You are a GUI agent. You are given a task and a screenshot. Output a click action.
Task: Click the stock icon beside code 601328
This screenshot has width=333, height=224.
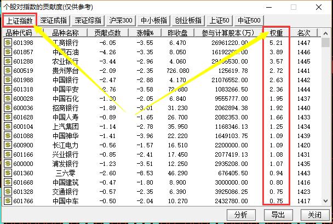pos(8,192)
